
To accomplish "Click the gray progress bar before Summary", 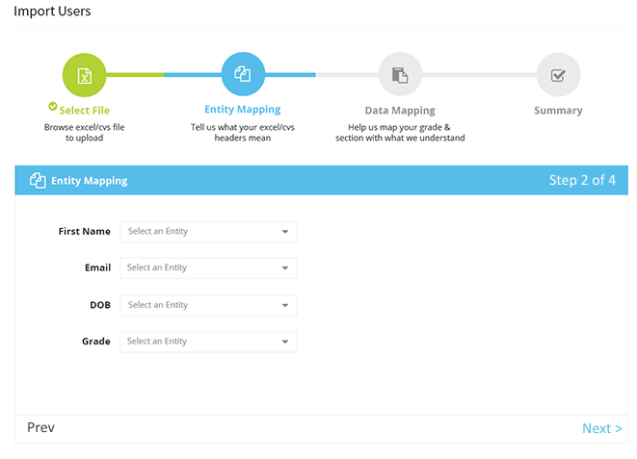I will 479,74.
